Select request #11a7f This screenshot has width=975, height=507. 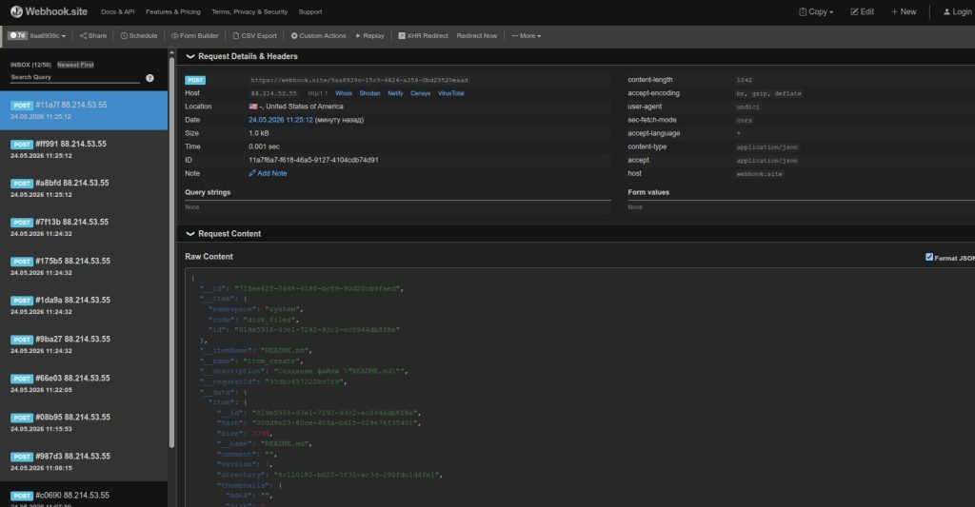(84, 110)
